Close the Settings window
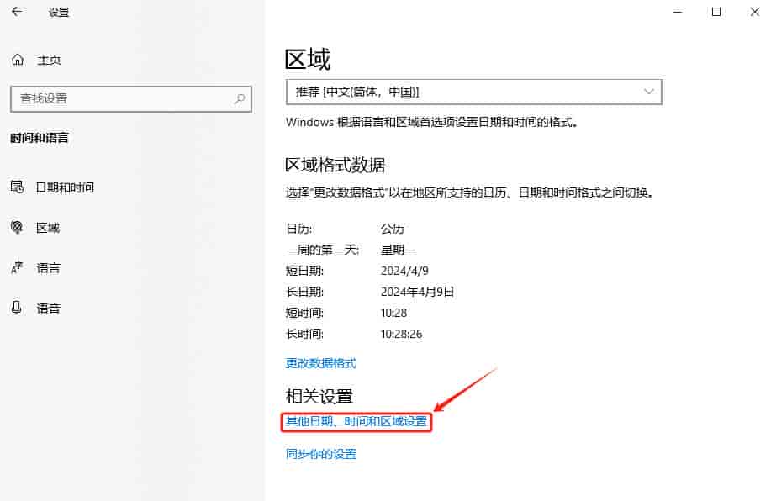Image resolution: width=771 pixels, height=501 pixels. click(755, 12)
